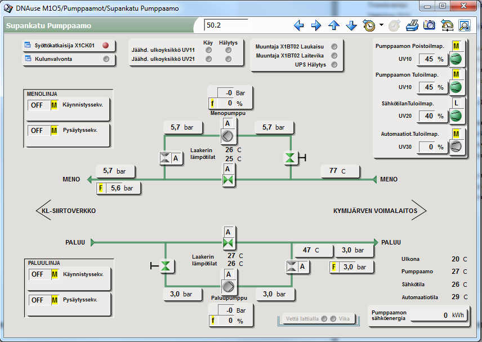Click the camera snapshot icon
Viewport: 482px width, 342px height.
click(x=430, y=25)
